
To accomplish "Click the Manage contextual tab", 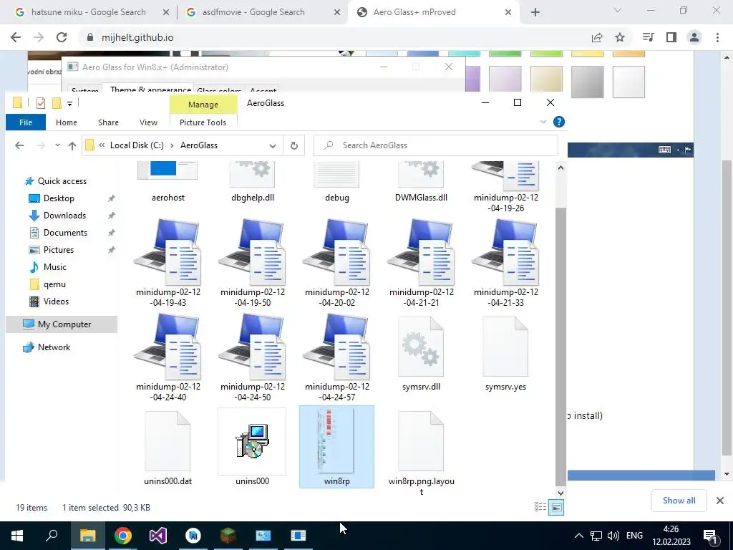I will [203, 105].
